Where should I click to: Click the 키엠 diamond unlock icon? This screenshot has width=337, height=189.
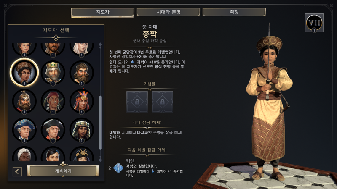pos(118,168)
